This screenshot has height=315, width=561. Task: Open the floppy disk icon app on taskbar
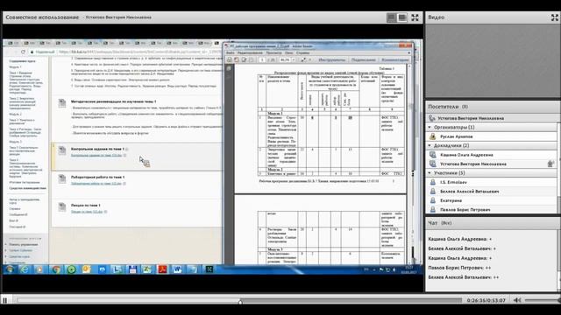[132, 269]
